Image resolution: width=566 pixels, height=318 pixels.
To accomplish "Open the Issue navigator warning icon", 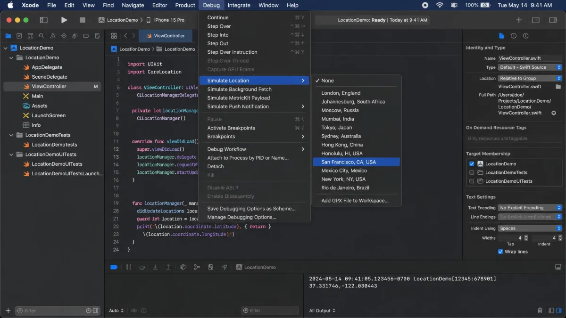I will pyautogui.click(x=52, y=36).
